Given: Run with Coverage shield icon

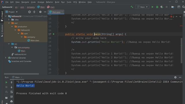Looking at the screenshot, I should click(162, 7).
